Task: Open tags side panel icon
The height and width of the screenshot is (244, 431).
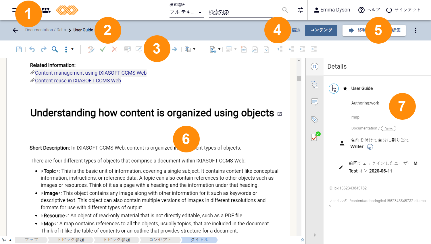Action: (315, 119)
